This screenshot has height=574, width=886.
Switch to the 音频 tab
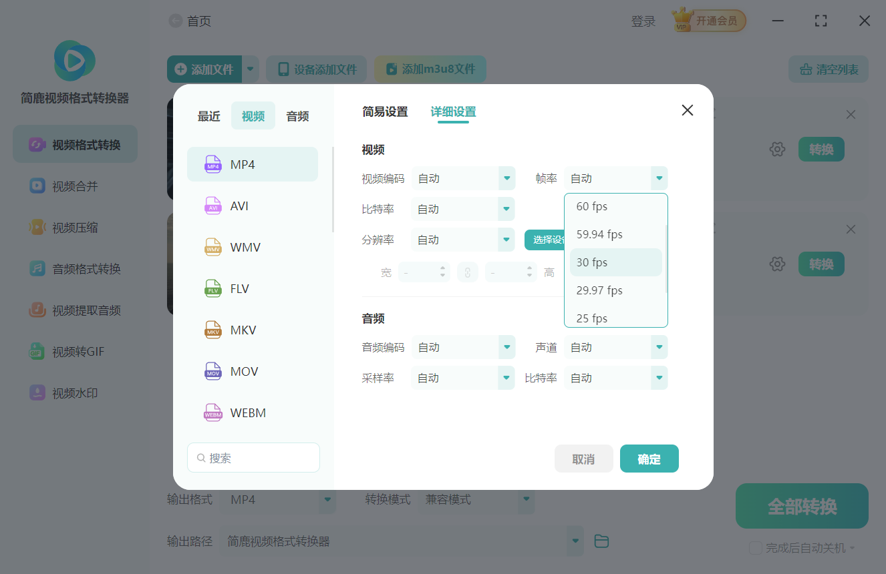[297, 115]
